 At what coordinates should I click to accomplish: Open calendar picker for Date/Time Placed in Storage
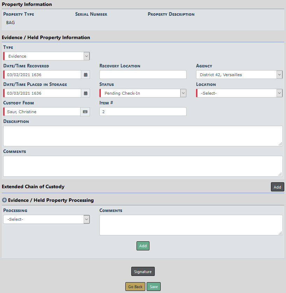pyautogui.click(x=85, y=93)
